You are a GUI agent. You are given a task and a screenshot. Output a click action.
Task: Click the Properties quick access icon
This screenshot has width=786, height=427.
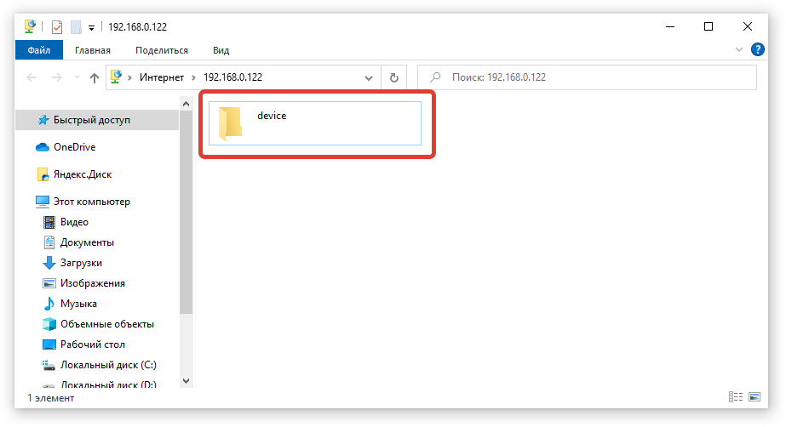(x=58, y=27)
